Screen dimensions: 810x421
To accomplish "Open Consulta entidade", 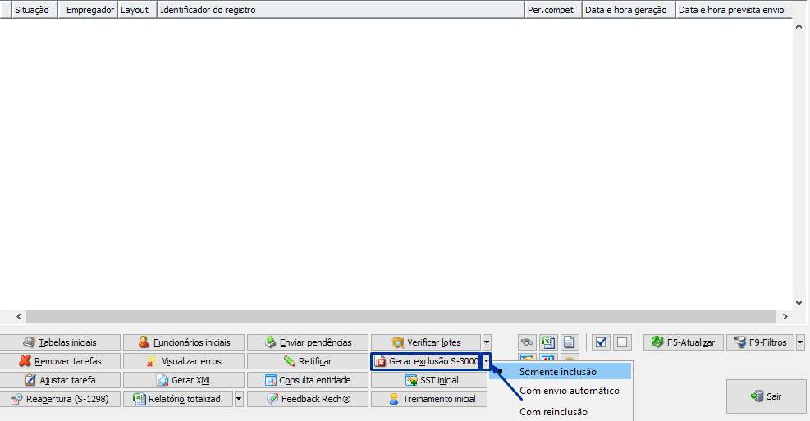I will click(308, 380).
